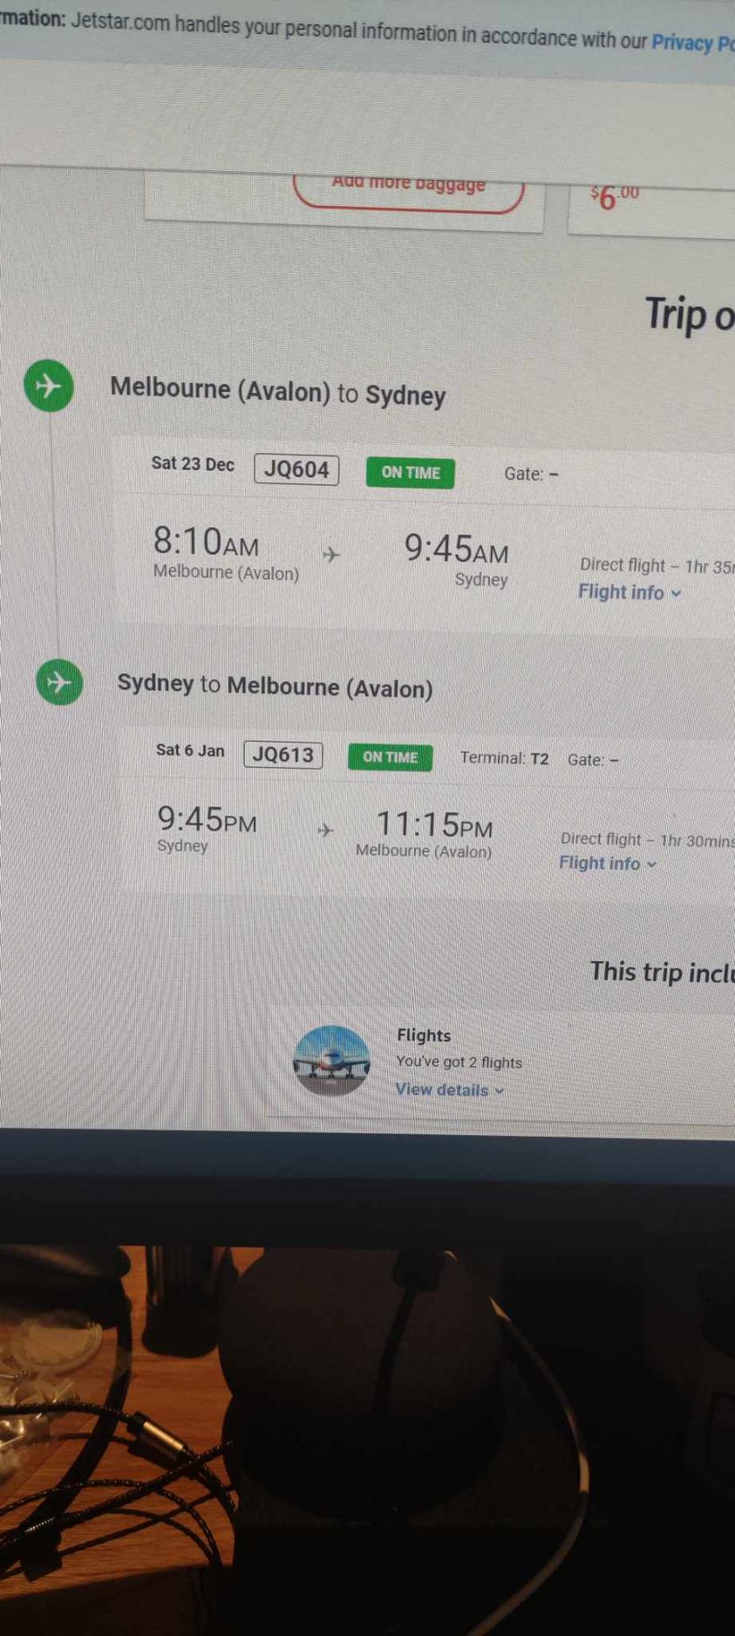Expand Flight info for flight JQ613
This screenshot has width=735, height=1636.
608,863
